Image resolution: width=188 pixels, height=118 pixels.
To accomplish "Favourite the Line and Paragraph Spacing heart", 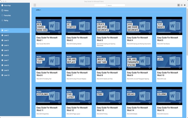I will point(150,68).
